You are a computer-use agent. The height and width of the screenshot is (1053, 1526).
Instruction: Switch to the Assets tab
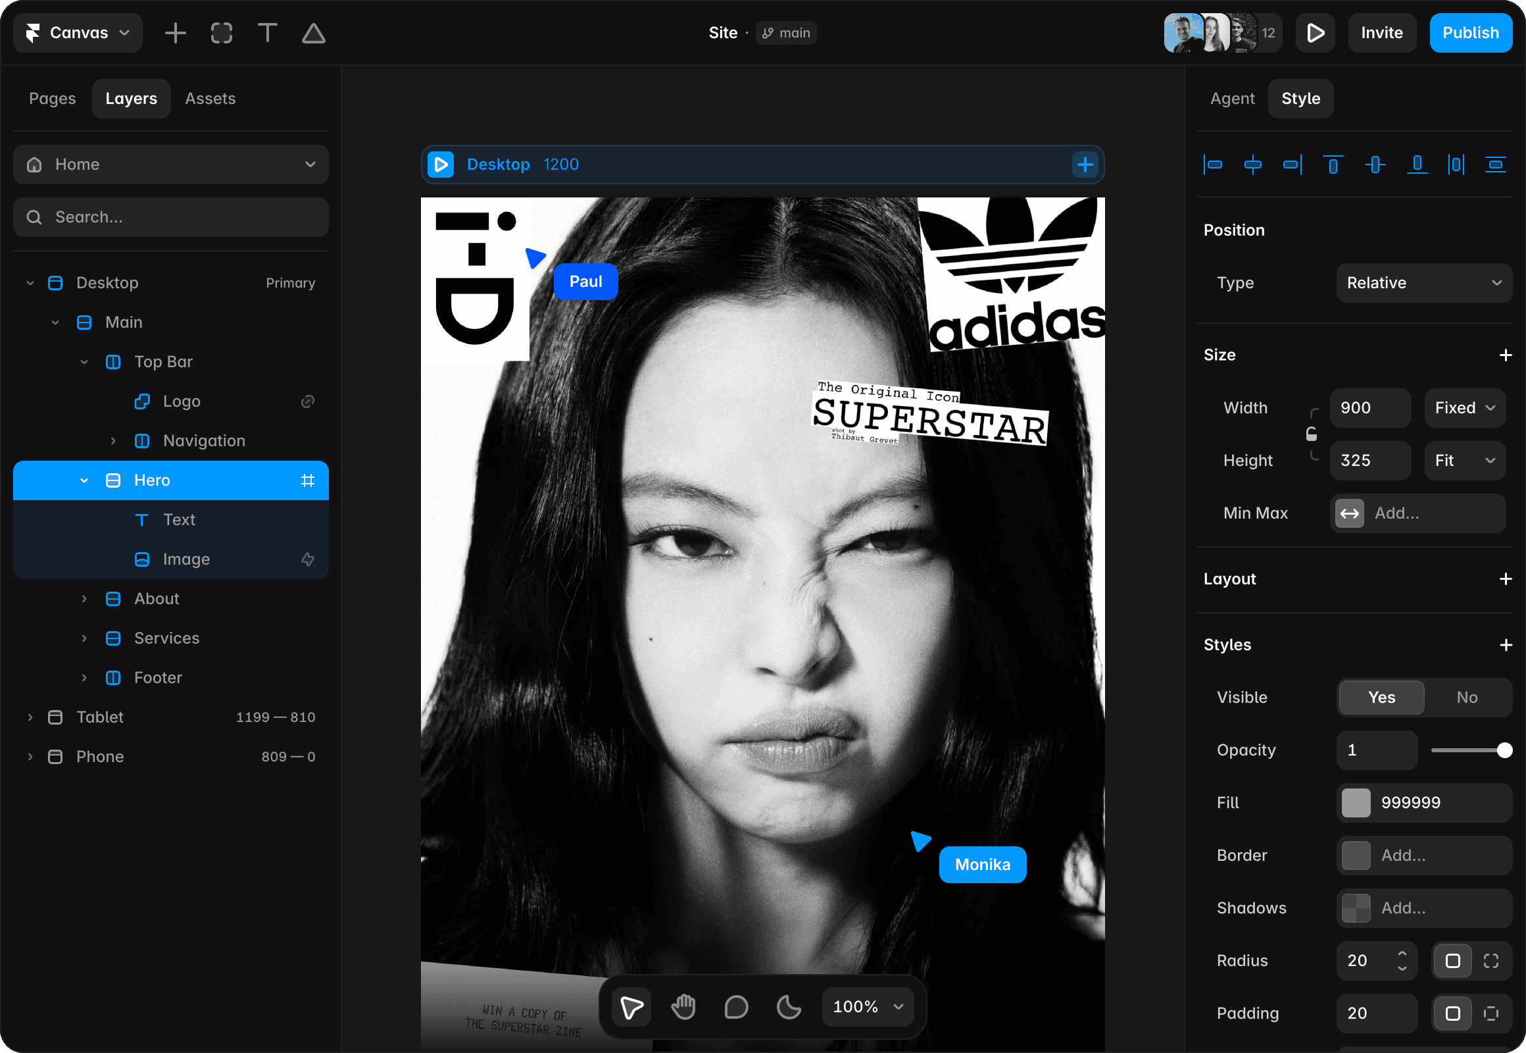click(x=210, y=99)
